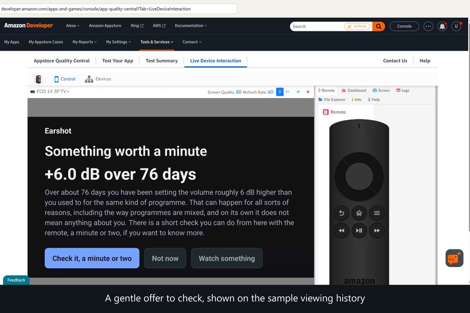Viewport: 470px width, 313px height.
Task: Go to My Apps
Action: [x=12, y=42]
